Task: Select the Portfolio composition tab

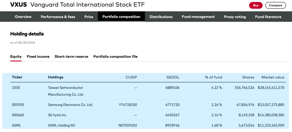Action: coord(121,17)
